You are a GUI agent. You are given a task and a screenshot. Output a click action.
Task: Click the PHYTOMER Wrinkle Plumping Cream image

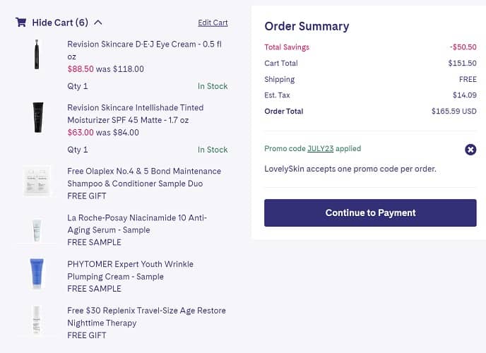(37, 274)
